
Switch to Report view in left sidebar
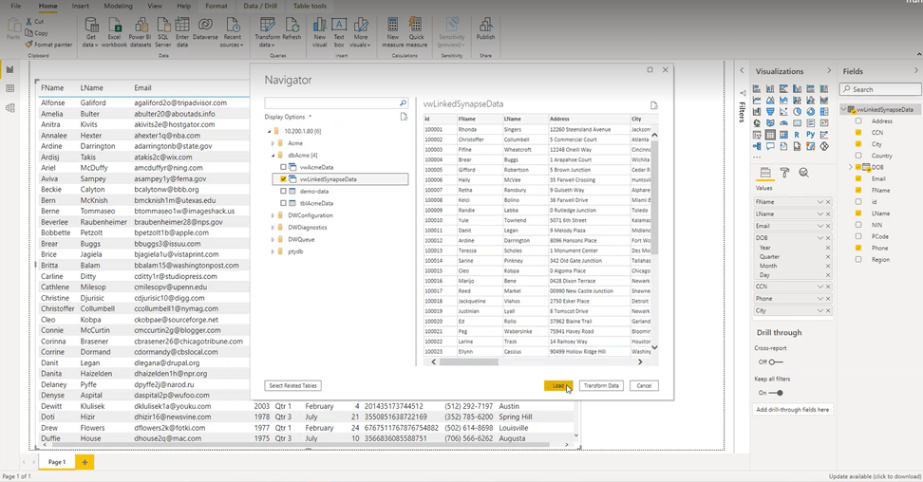click(x=10, y=69)
